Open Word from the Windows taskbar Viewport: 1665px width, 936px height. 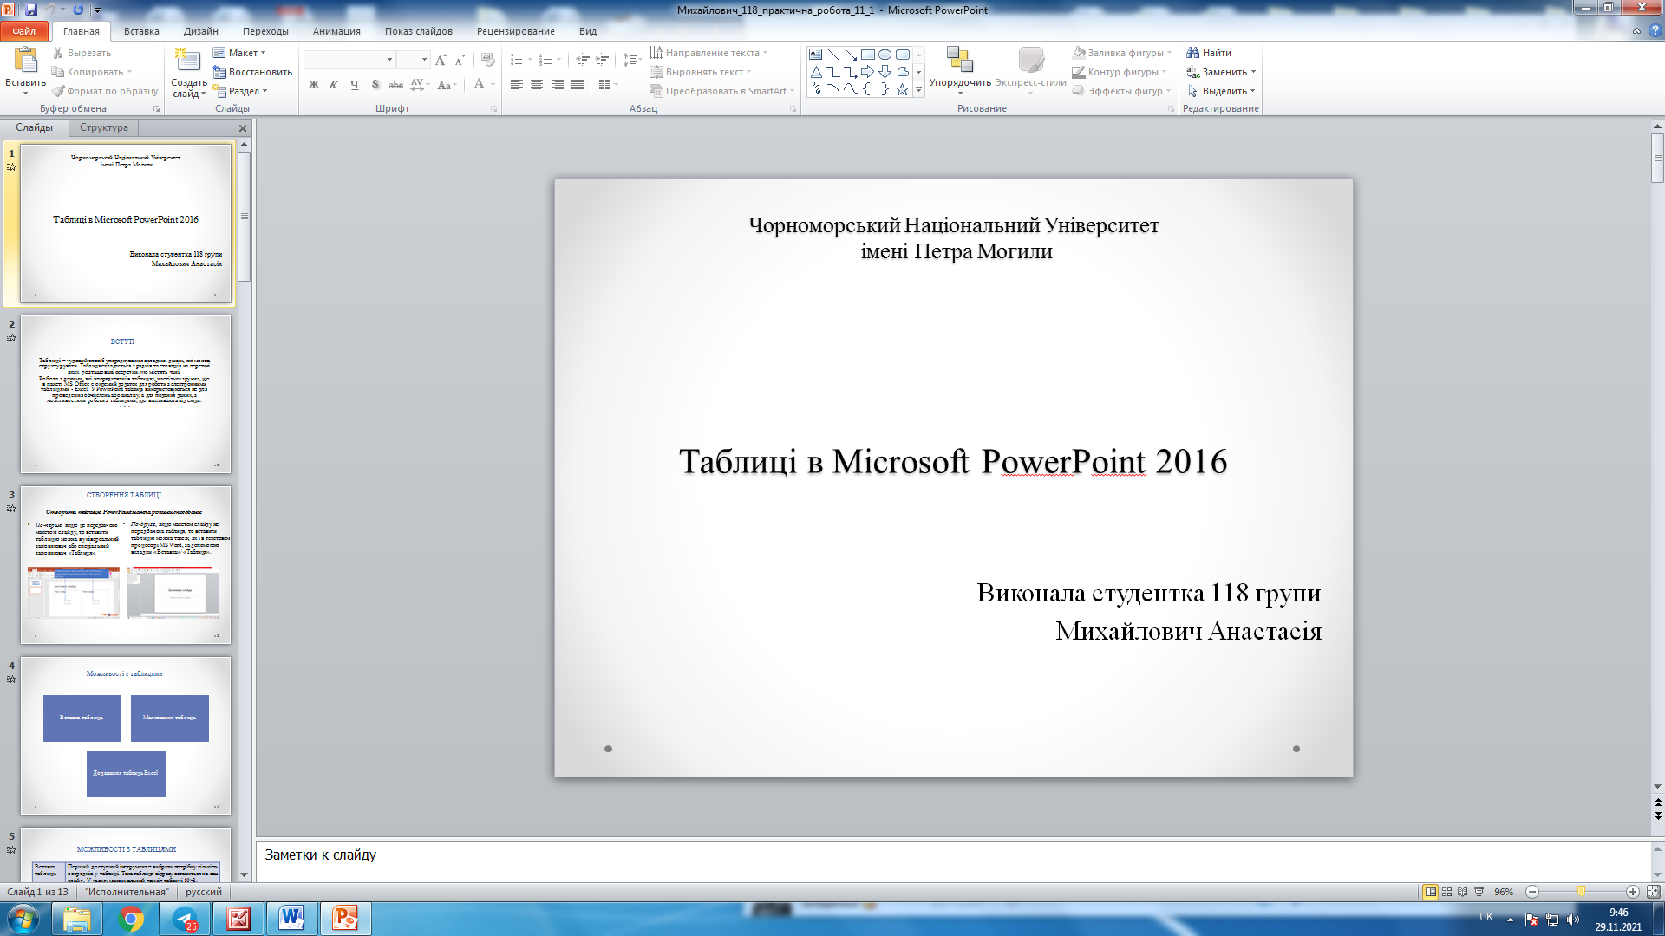[291, 918]
